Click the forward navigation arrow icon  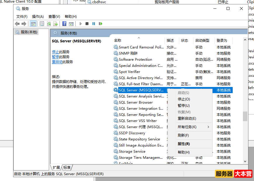(25, 24)
